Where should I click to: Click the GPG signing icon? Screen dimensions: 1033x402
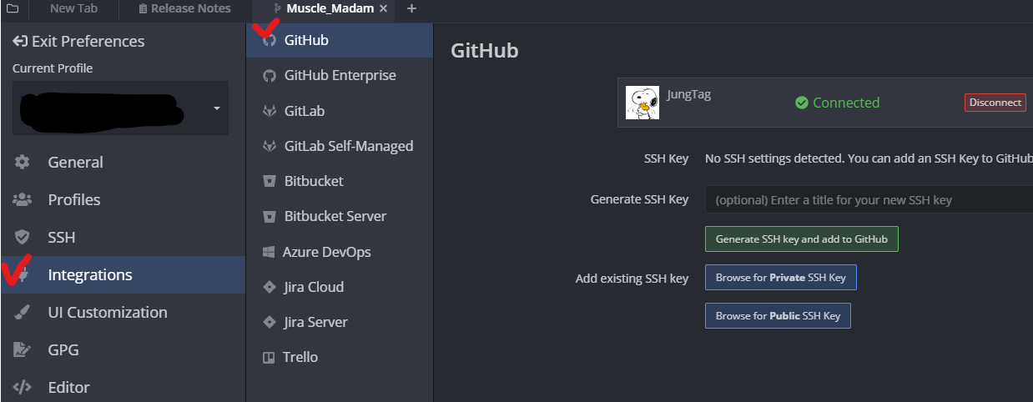pyautogui.click(x=23, y=350)
